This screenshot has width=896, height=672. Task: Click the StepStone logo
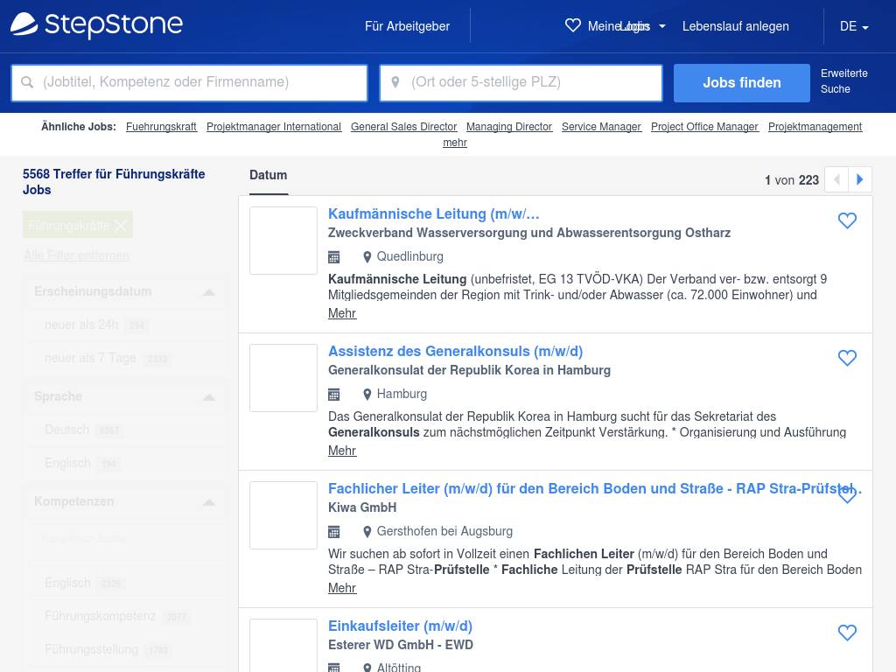pos(96,25)
